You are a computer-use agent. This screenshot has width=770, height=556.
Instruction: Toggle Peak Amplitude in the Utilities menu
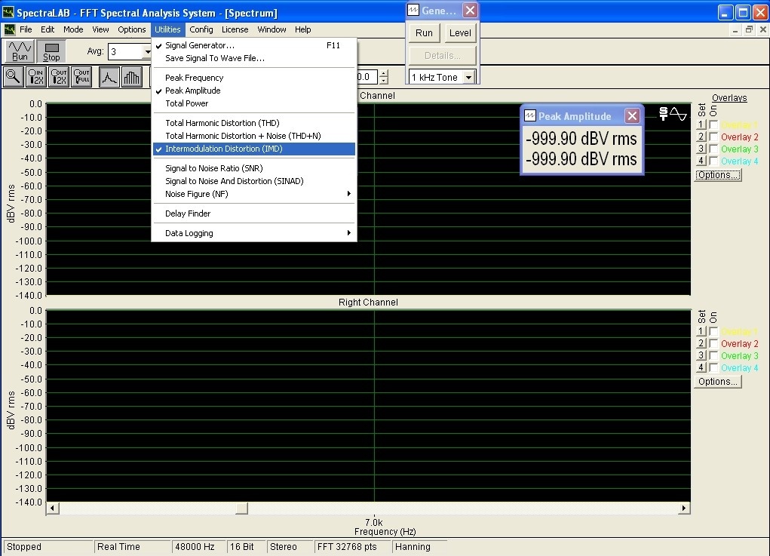pyautogui.click(x=254, y=91)
